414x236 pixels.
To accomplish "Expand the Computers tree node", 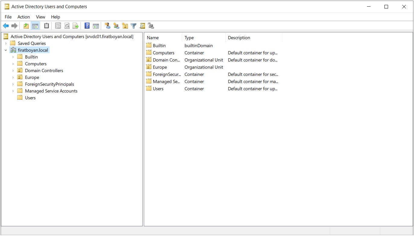I will tap(13, 64).
